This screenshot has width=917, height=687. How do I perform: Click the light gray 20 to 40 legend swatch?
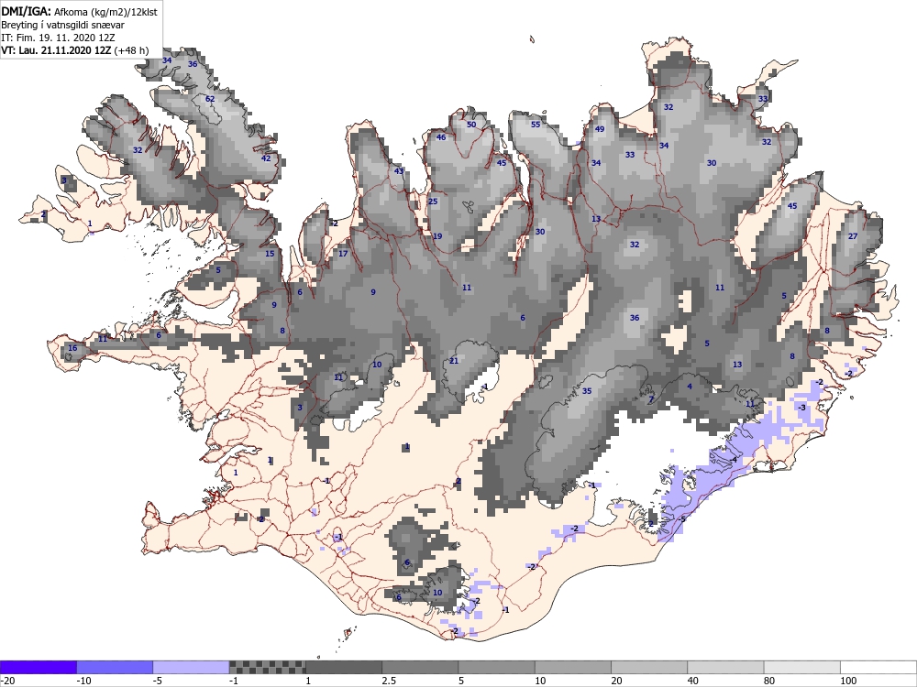[x=649, y=667]
